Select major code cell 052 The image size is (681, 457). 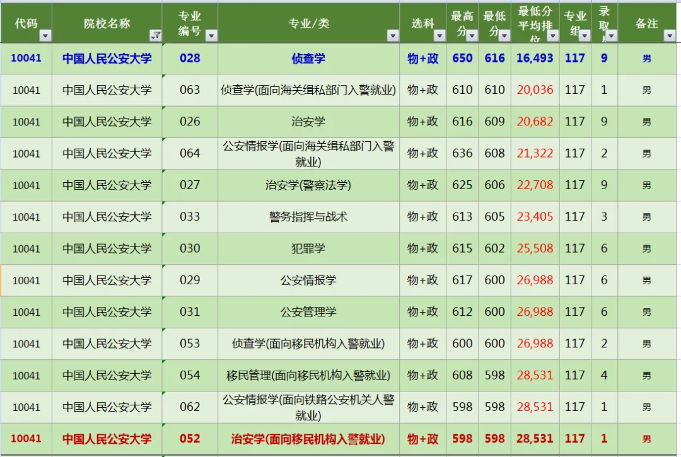190,438
